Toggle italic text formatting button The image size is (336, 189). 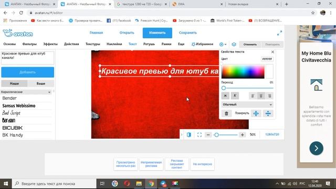click(x=235, y=96)
